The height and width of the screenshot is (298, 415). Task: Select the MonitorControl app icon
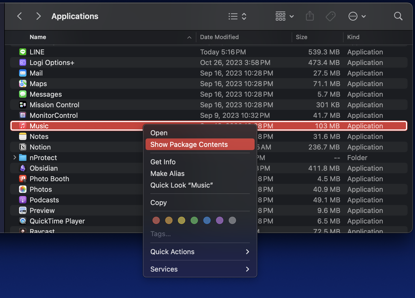point(23,115)
